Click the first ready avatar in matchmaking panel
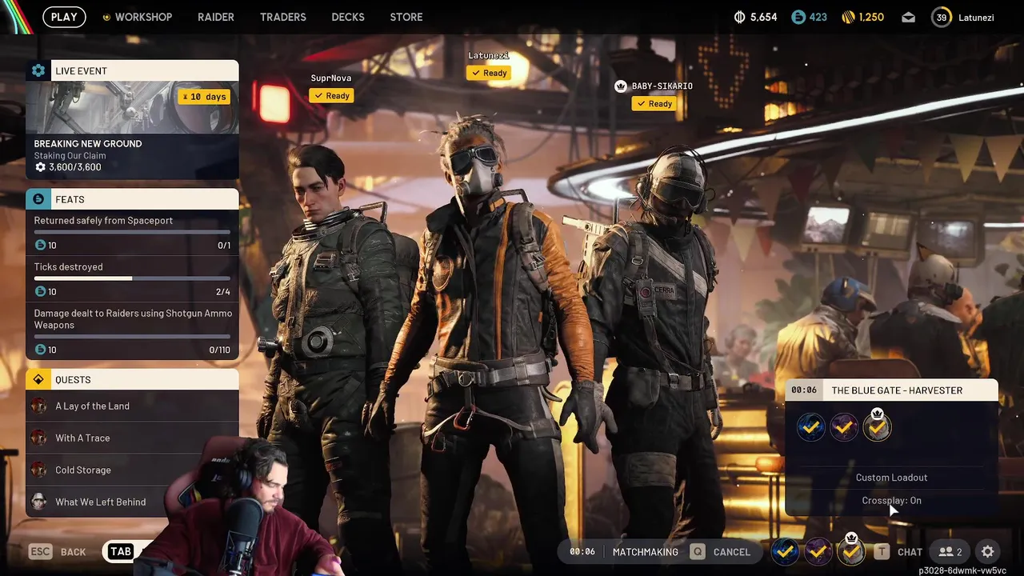The width and height of the screenshot is (1024, 576). tap(810, 427)
